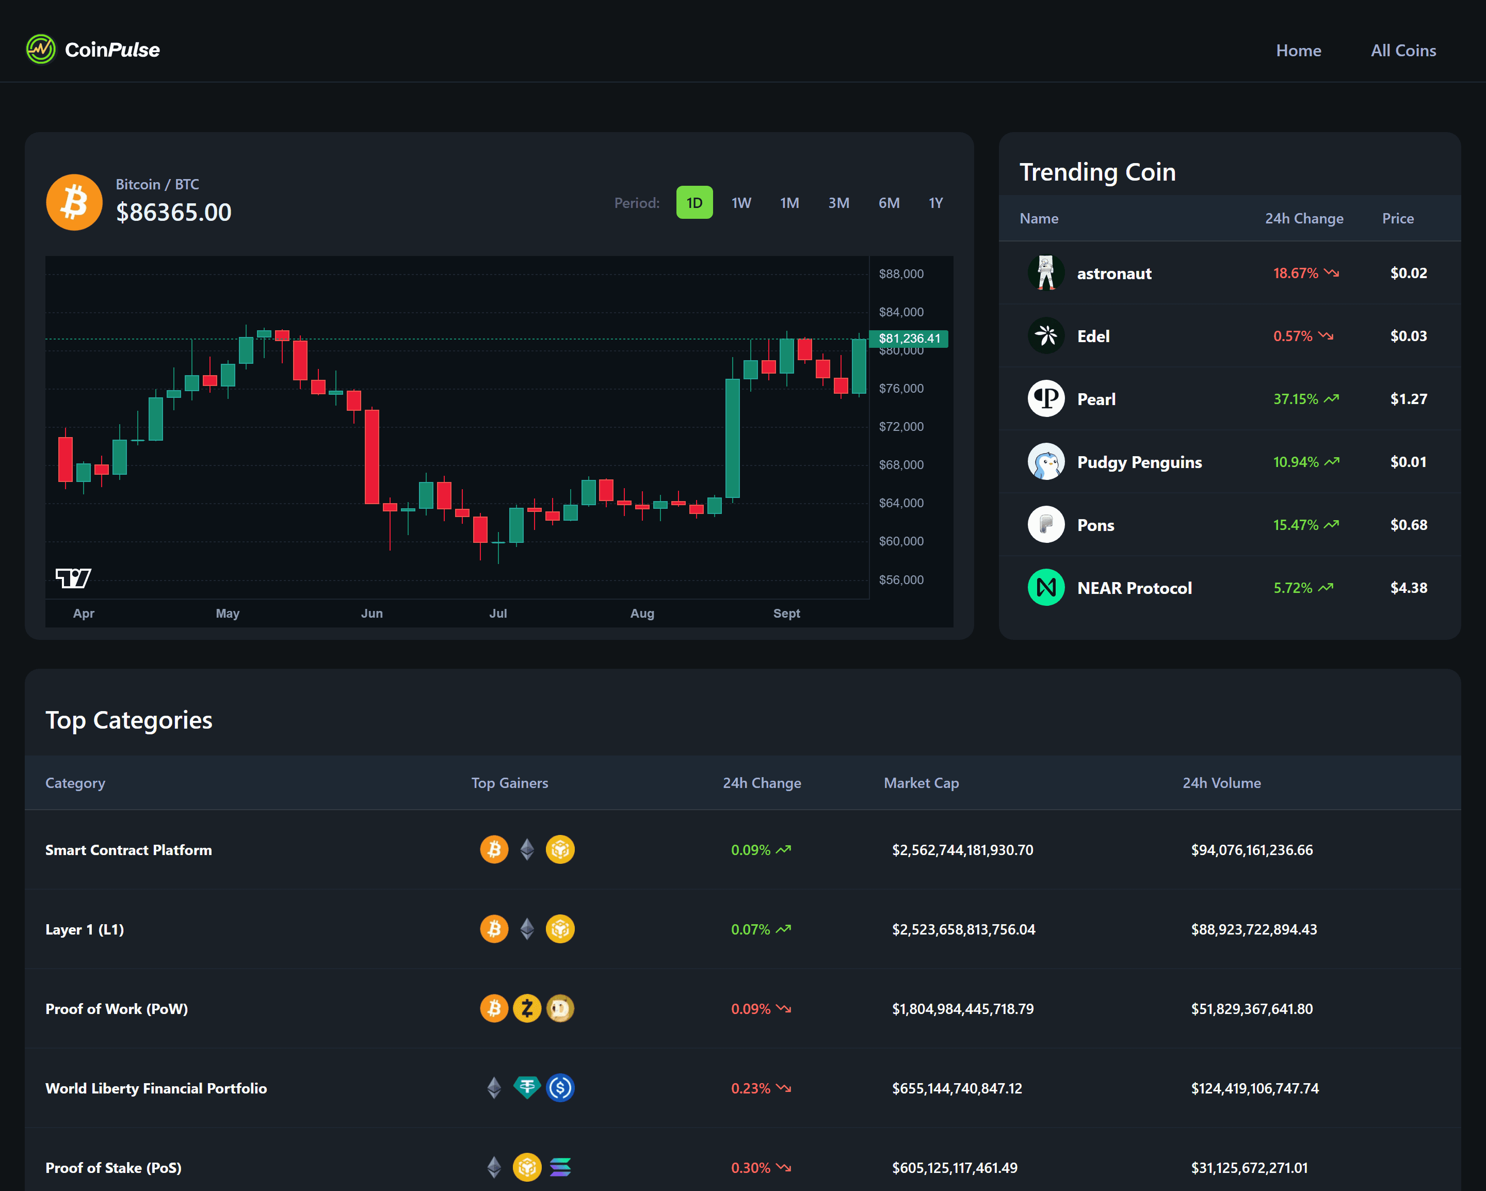Click Bitcoin icon in Smart Contract Platform row
This screenshot has height=1191, width=1486.
click(494, 849)
